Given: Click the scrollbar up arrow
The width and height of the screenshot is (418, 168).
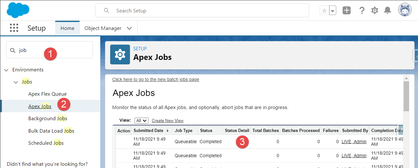Looking at the screenshot, I should pos(406,78).
